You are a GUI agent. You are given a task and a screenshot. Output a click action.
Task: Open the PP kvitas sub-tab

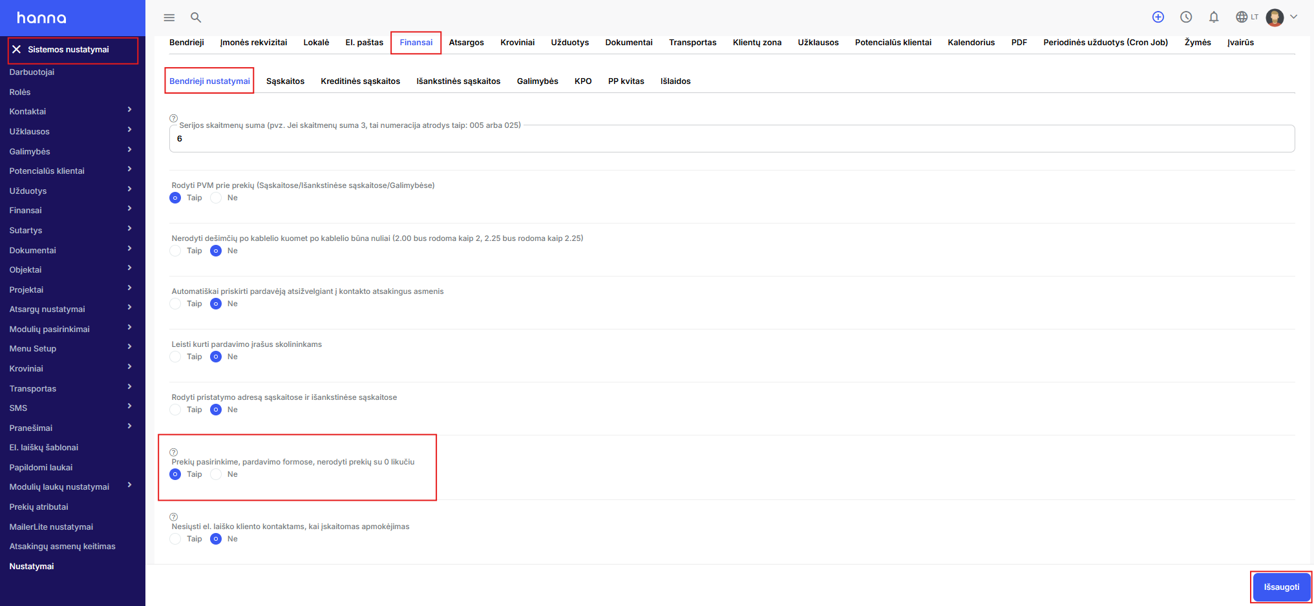tap(626, 81)
